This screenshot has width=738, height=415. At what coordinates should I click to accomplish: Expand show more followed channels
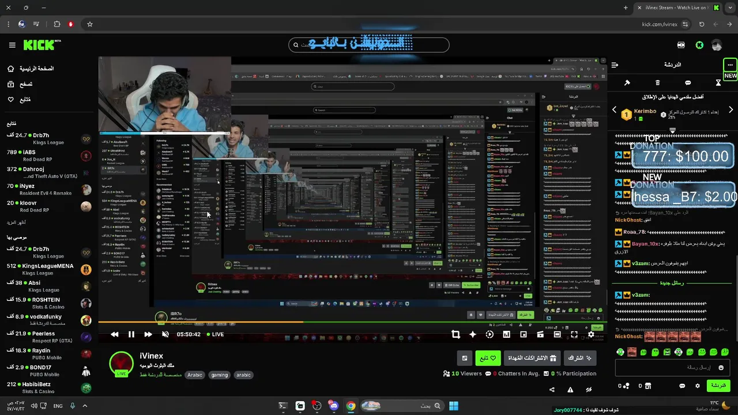(x=16, y=222)
